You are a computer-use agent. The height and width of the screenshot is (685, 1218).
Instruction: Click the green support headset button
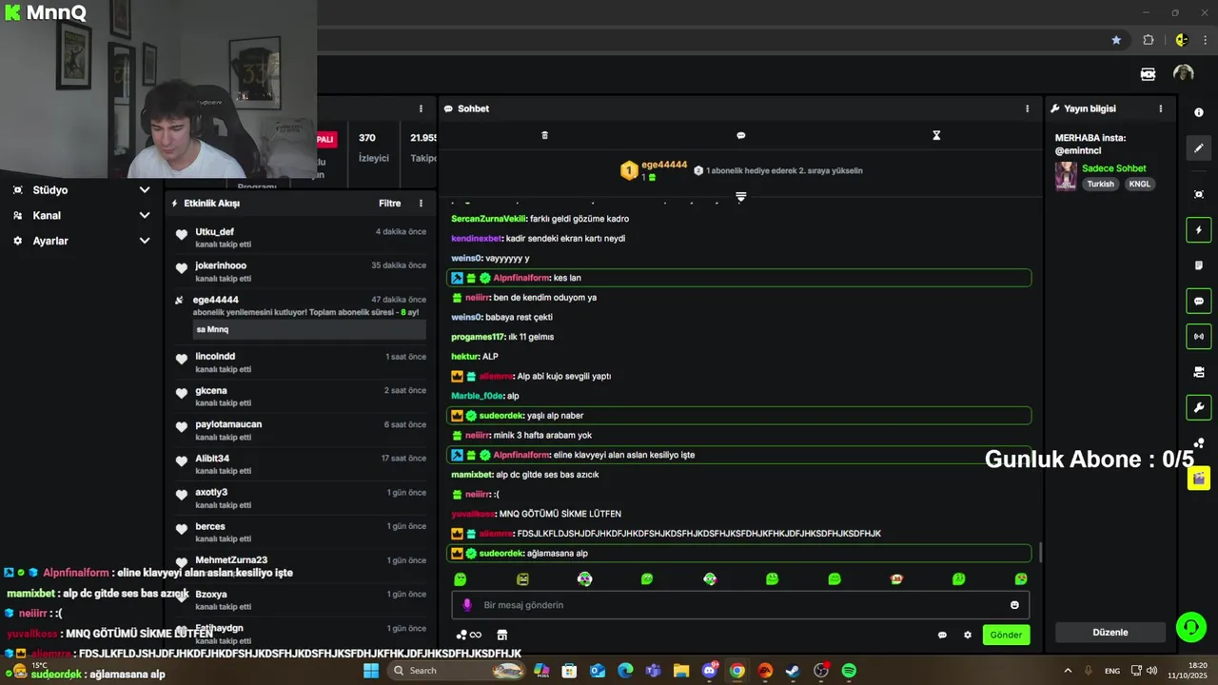coord(1190,627)
